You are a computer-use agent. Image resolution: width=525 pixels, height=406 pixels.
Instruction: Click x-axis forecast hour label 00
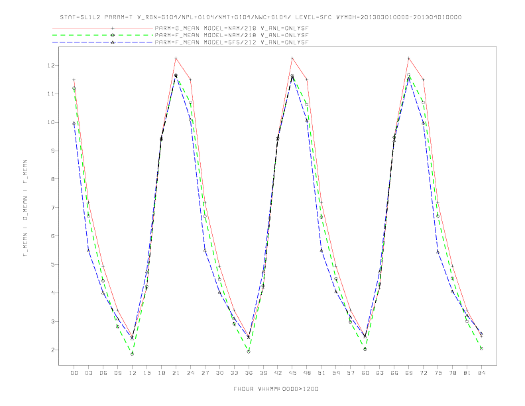[74, 373]
